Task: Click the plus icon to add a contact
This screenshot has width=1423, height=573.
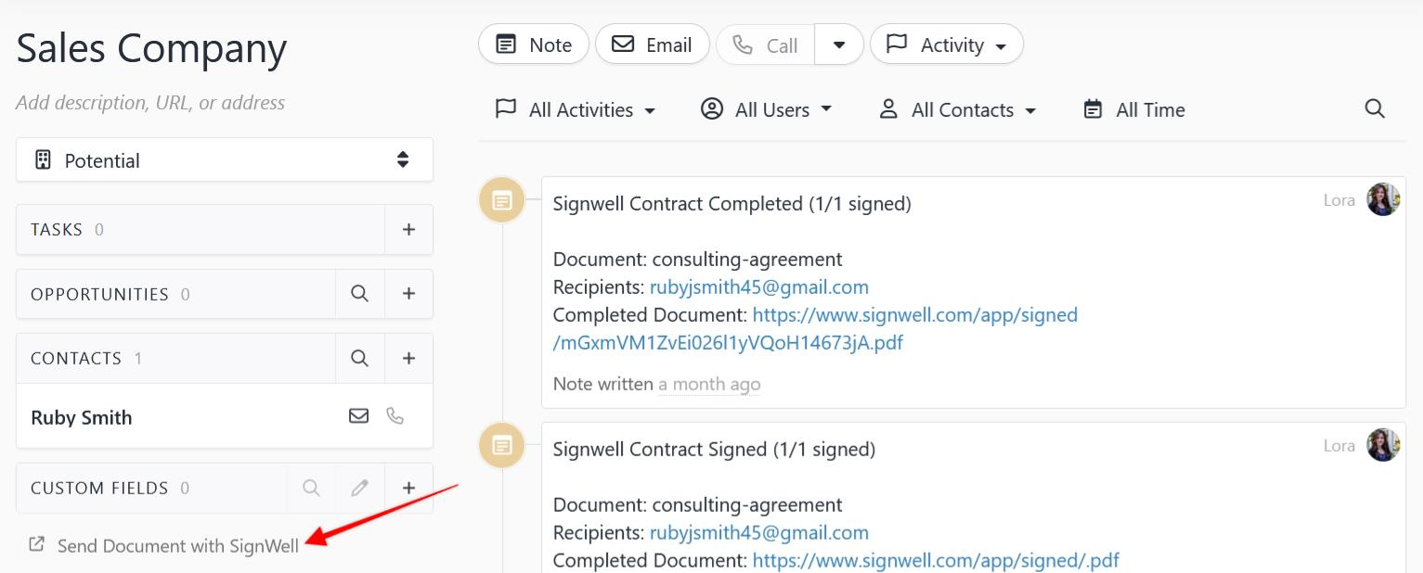Action: tap(408, 358)
